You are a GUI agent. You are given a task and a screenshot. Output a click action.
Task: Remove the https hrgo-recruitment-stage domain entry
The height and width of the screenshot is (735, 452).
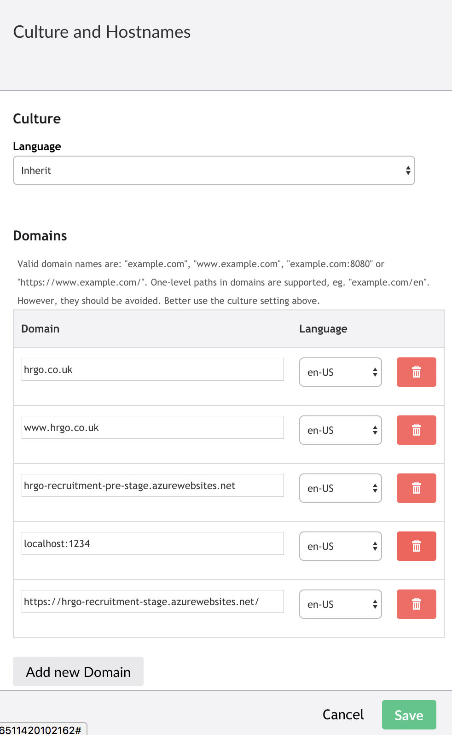(416, 604)
